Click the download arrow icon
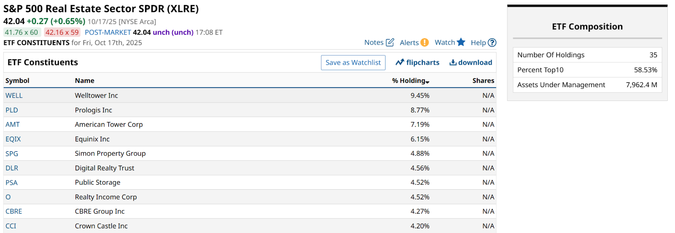The height and width of the screenshot is (233, 675). pyautogui.click(x=453, y=63)
